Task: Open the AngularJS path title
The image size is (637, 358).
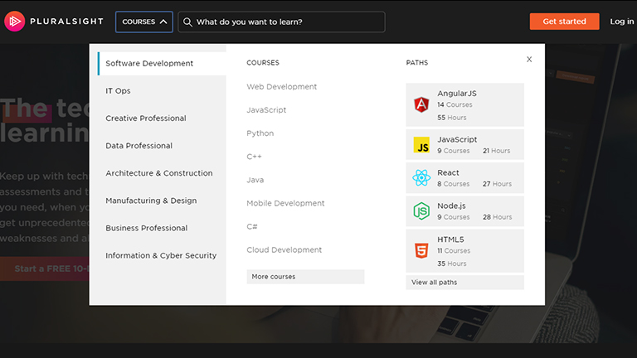Action: point(457,94)
